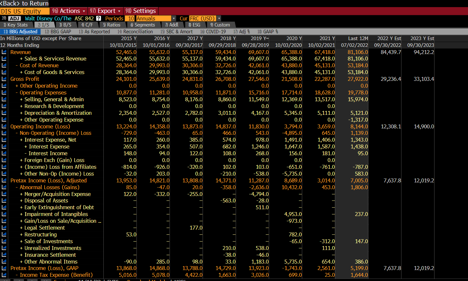Open the COVID-19 sub-tab

coord(213,32)
